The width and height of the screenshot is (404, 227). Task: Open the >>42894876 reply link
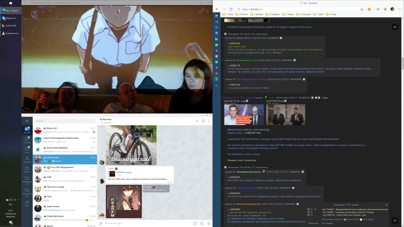coord(234,177)
